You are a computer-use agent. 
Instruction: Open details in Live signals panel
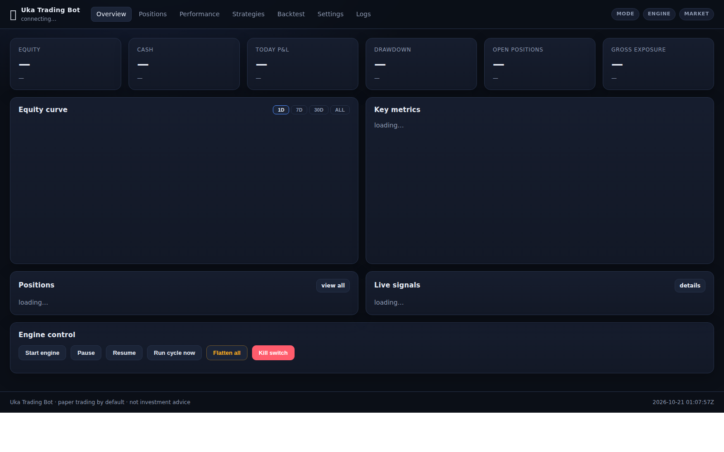(x=690, y=286)
